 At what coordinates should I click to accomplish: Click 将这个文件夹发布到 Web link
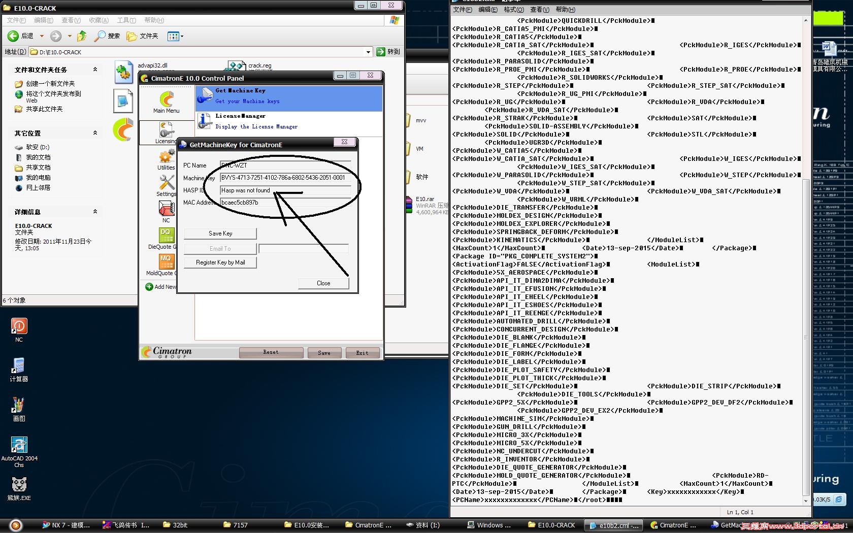53,96
